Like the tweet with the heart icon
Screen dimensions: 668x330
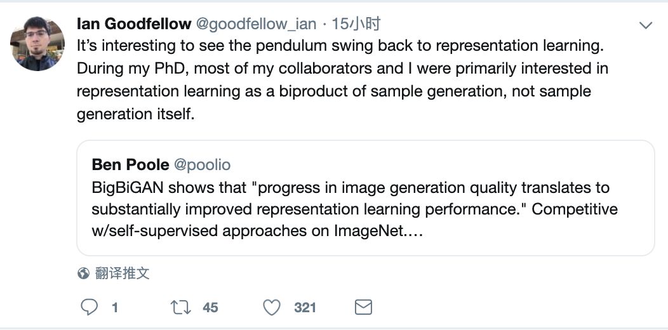(272, 308)
